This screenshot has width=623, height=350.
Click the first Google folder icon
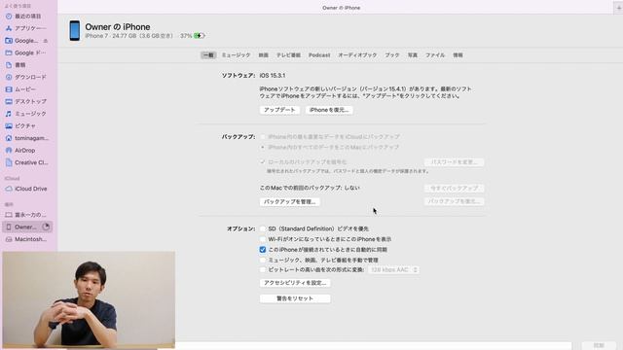click(x=9, y=41)
